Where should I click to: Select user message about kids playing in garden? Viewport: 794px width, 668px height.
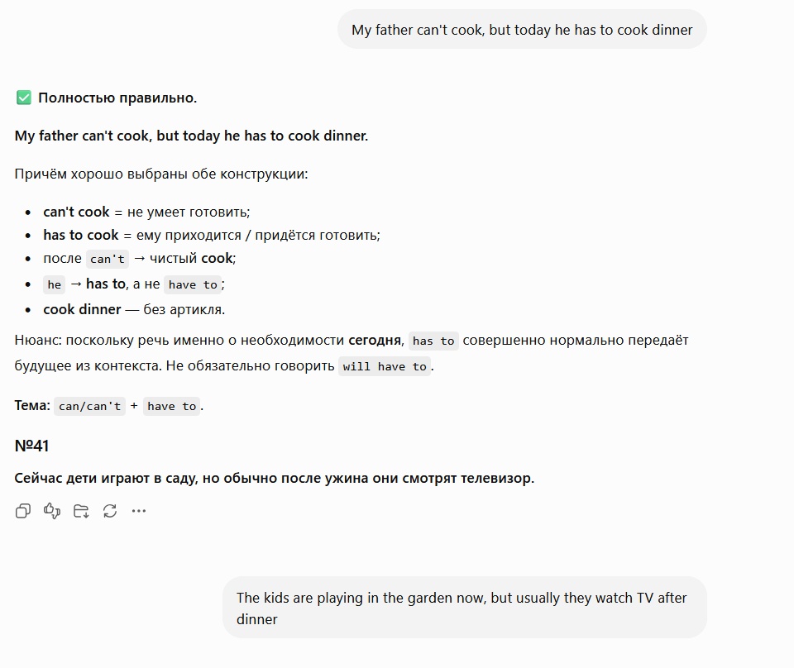tap(465, 608)
